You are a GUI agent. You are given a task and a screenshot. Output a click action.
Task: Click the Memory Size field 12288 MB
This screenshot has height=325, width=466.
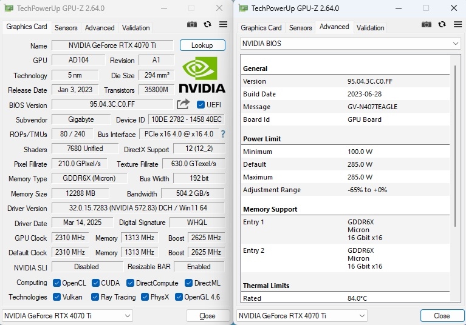(x=80, y=193)
